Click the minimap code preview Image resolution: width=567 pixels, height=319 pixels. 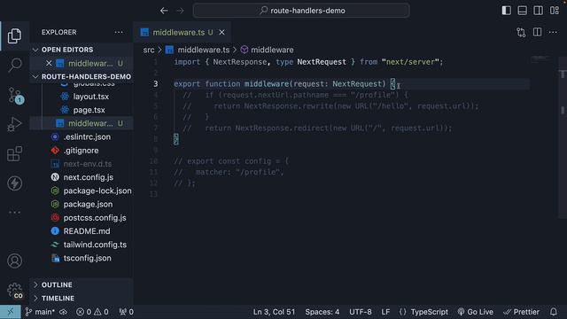(x=540, y=58)
